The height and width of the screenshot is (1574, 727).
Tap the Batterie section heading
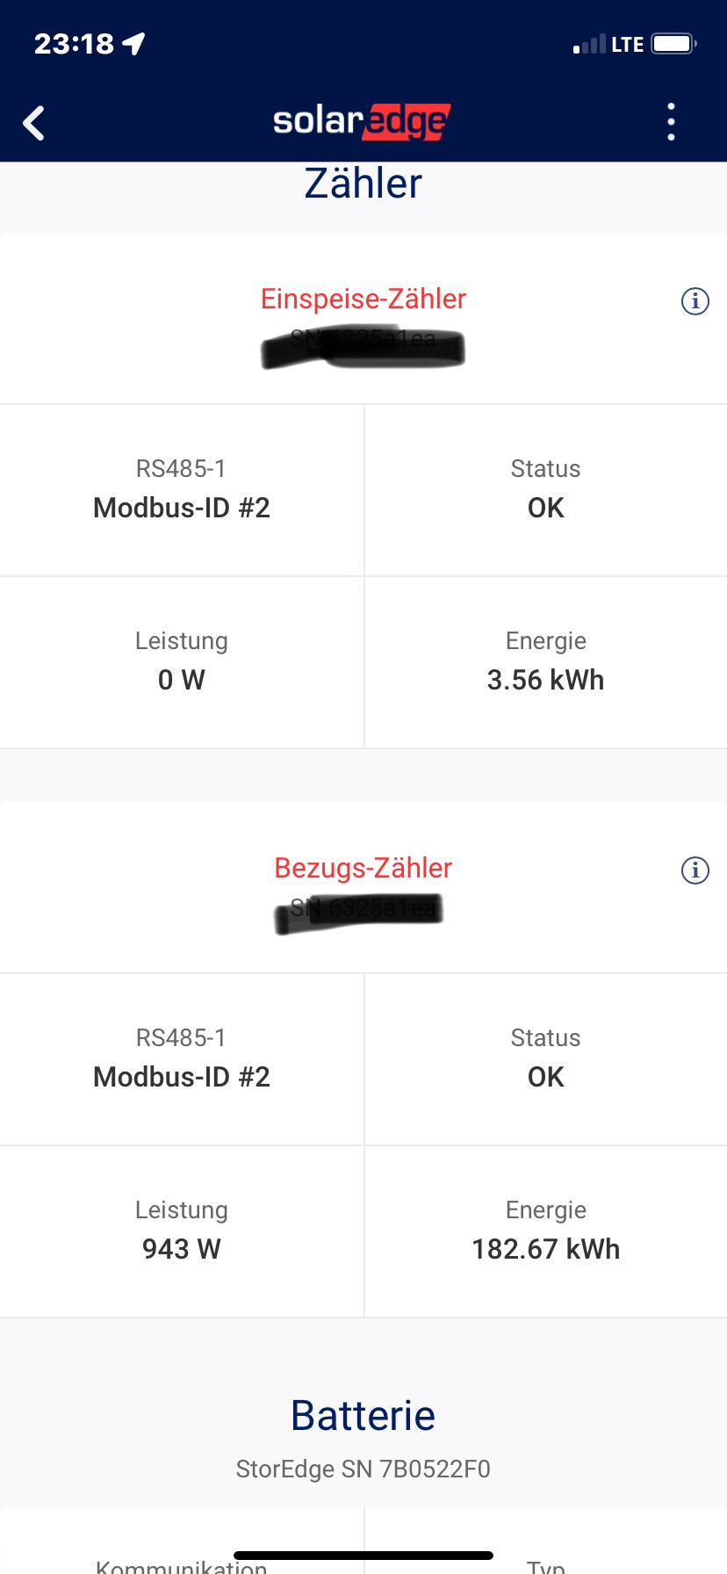(x=363, y=1415)
